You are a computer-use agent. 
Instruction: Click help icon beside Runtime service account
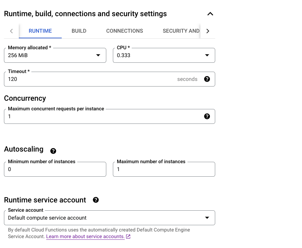96,200
